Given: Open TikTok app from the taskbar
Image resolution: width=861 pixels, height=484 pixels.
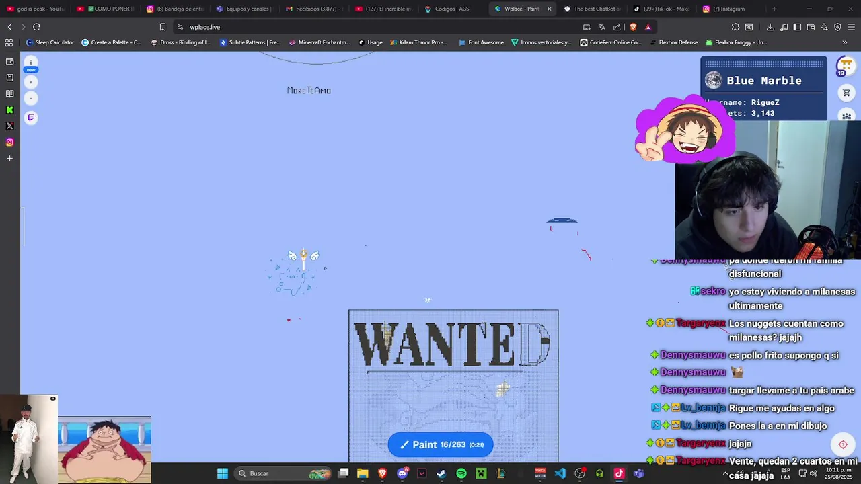Looking at the screenshot, I should [619, 473].
